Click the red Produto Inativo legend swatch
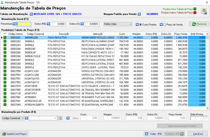This screenshot has width=210, height=137. [195, 13]
